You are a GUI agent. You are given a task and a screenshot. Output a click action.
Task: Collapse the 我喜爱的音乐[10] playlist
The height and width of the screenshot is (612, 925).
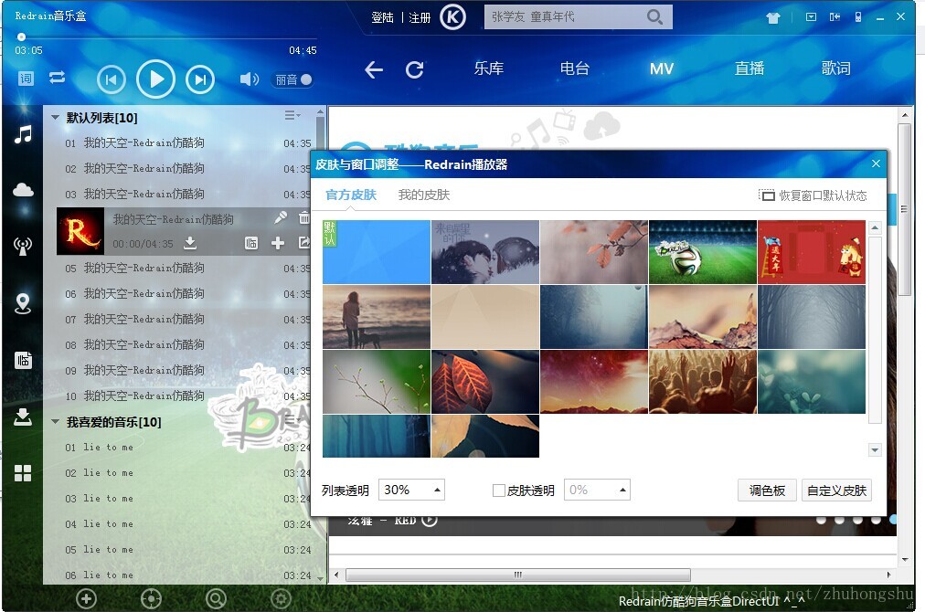tap(56, 422)
